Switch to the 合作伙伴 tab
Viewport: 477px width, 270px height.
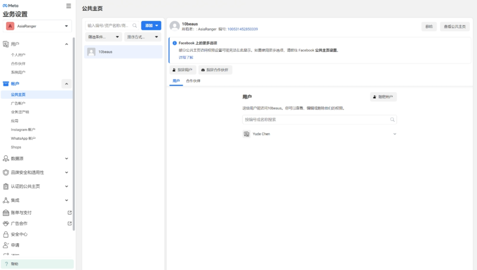(193, 81)
